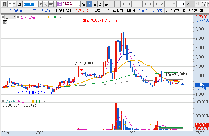Select the 1 interval button
The height and width of the screenshot is (136, 209).
[123, 4]
